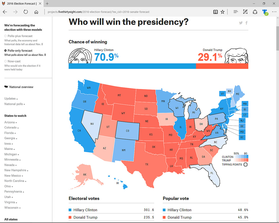This screenshot has width=279, height=223.
Task: Share forecast on Facebook
Action: click(247, 23)
